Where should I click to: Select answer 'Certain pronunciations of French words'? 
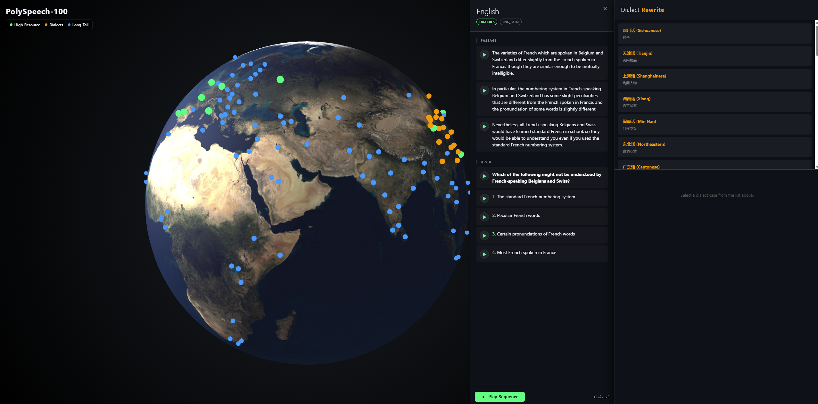(x=535, y=234)
